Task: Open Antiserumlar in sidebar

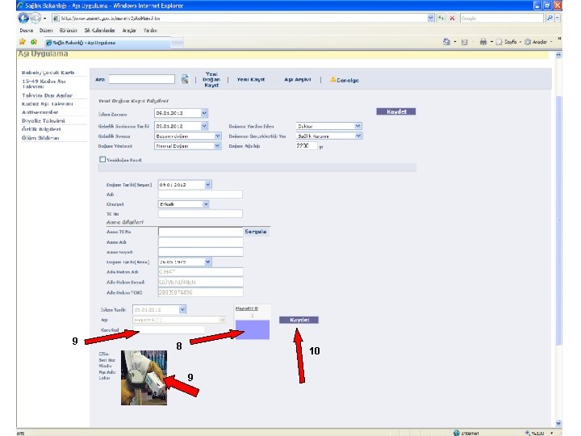Action: [x=40, y=112]
